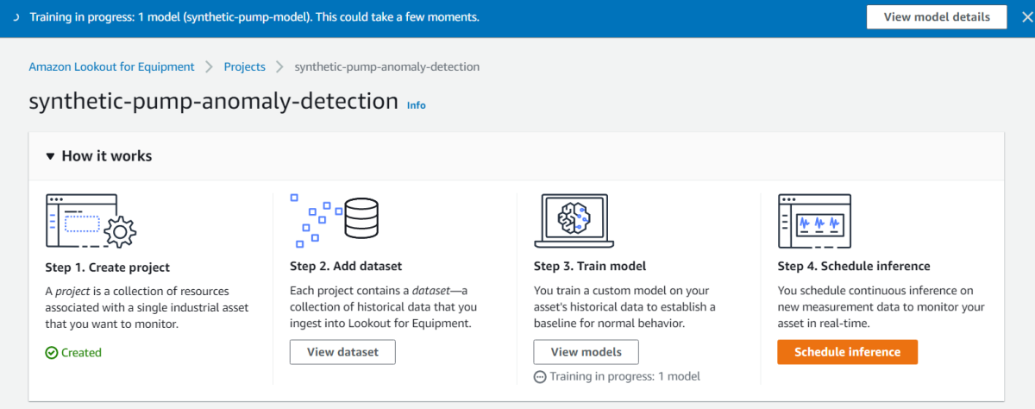Click the green Created check icon
1035x409 pixels.
pyautogui.click(x=52, y=352)
